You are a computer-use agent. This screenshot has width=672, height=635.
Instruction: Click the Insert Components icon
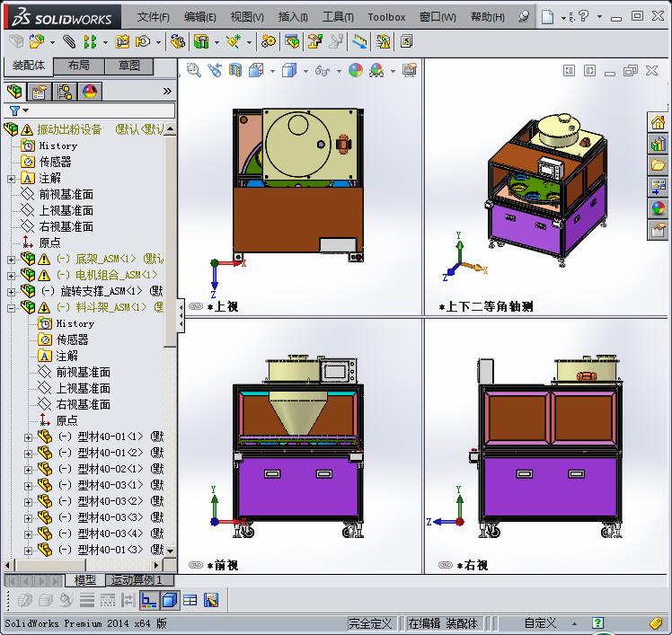[x=37, y=41]
